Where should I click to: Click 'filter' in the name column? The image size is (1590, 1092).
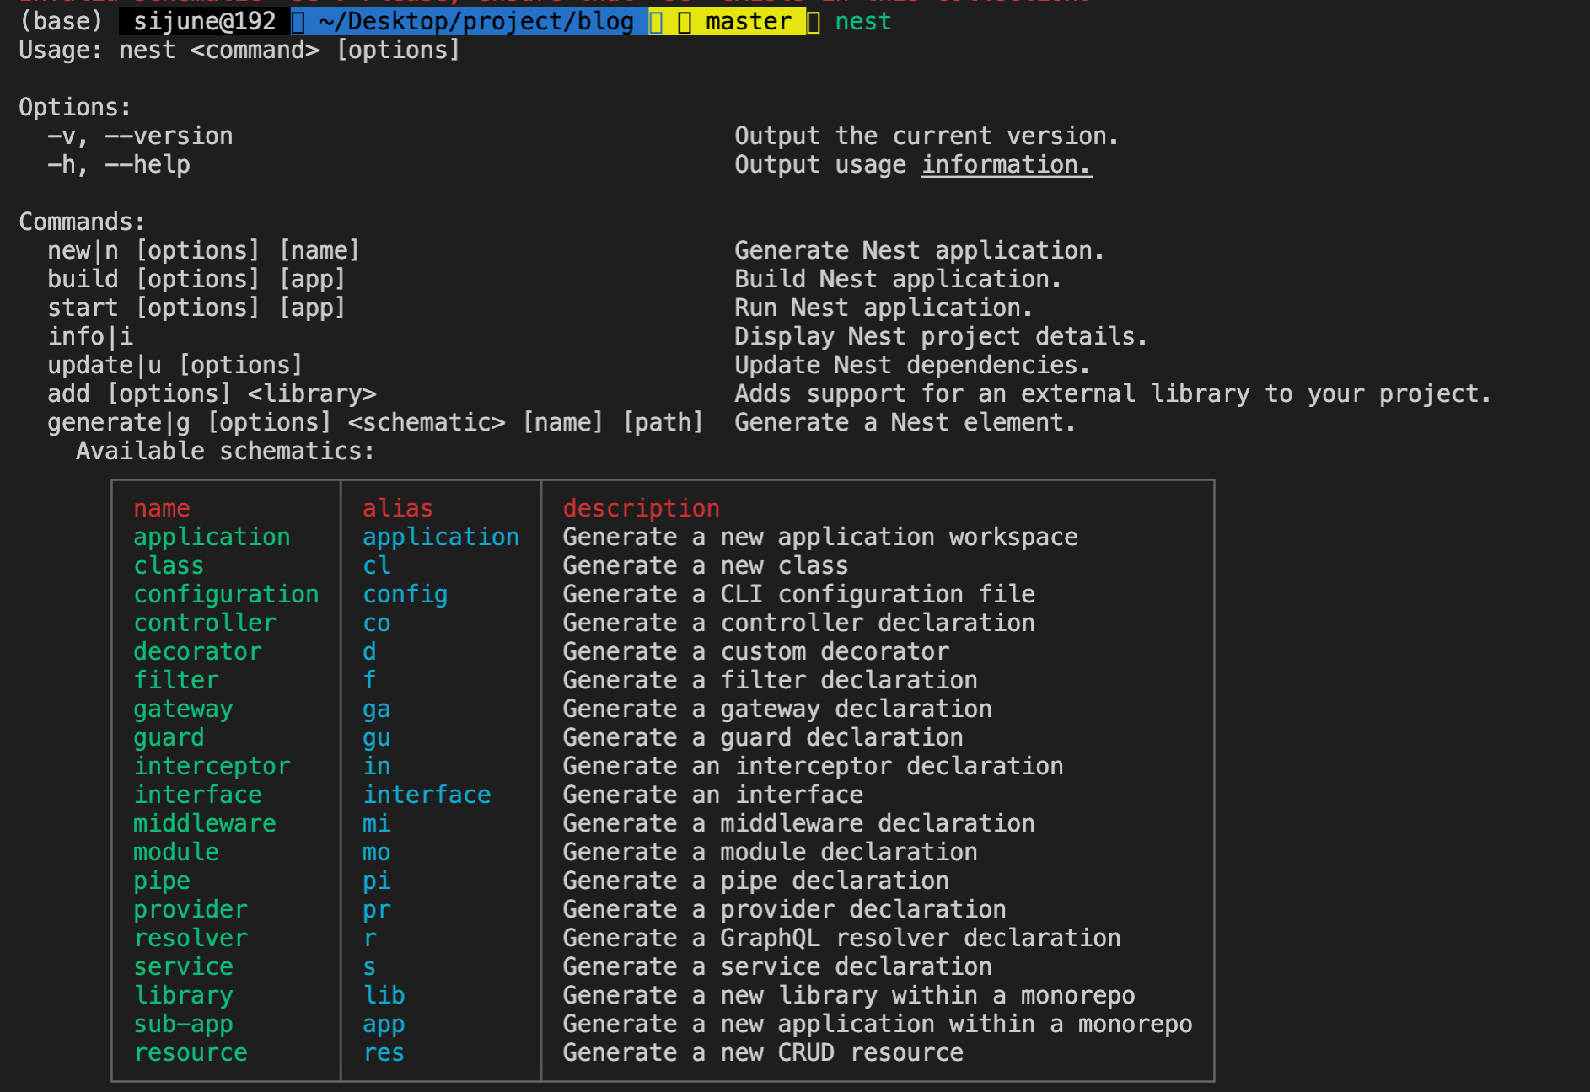[x=176, y=680]
